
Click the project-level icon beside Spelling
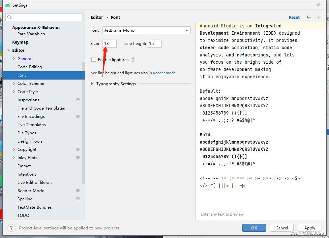click(78, 199)
